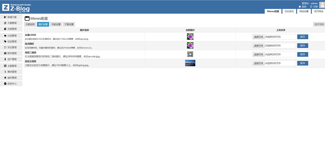Click the 分类管理 folder icon
Viewport: 325px width, 161px height.
point(5,36)
